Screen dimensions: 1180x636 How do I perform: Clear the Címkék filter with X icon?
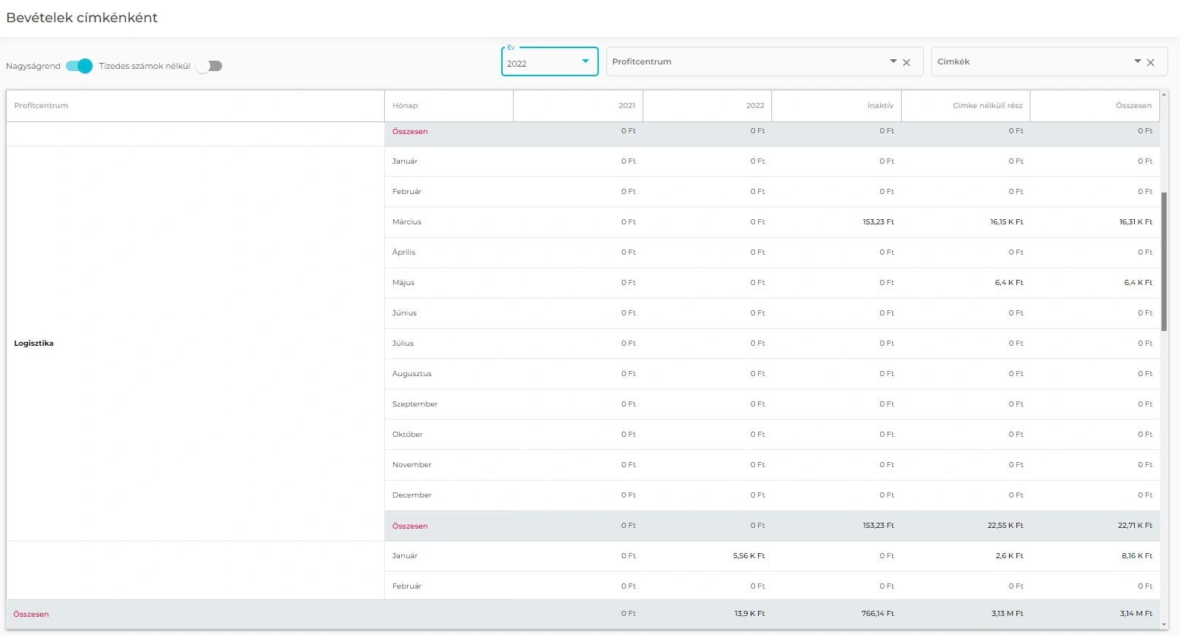point(1150,63)
